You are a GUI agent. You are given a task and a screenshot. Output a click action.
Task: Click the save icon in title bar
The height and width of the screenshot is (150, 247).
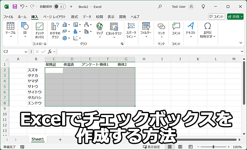point(15,6)
